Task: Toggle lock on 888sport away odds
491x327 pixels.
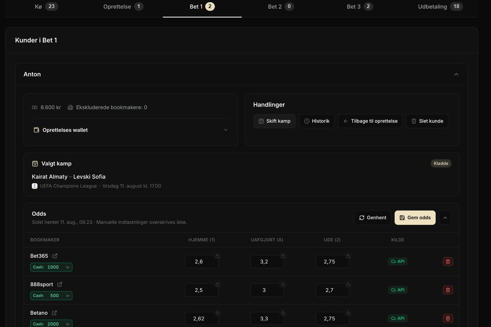Action: pyautogui.click(x=348, y=284)
